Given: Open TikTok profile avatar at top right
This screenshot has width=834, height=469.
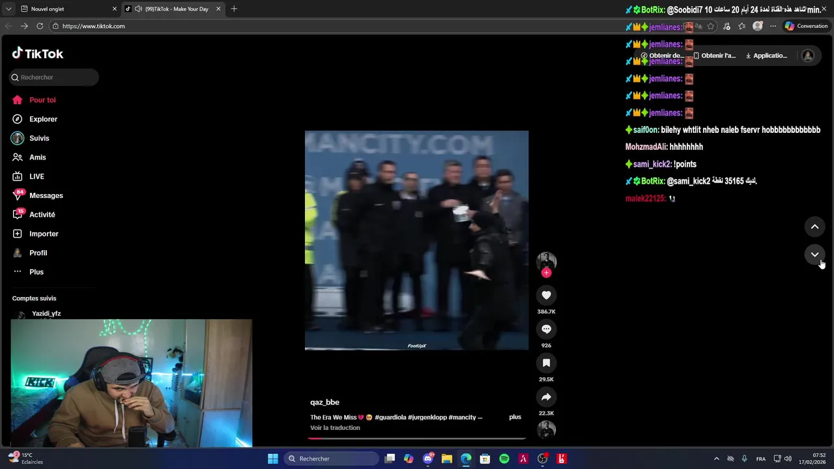Looking at the screenshot, I should pyautogui.click(x=808, y=55).
